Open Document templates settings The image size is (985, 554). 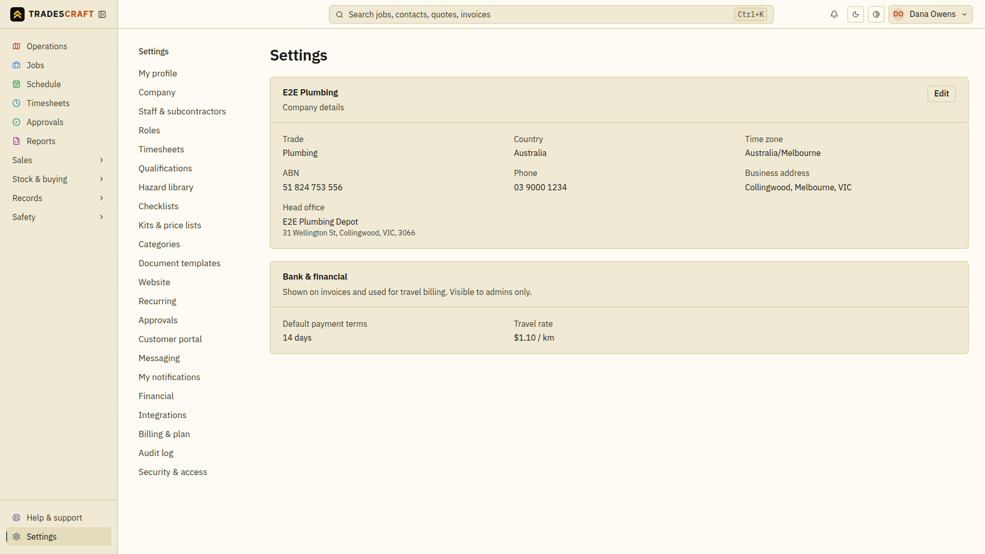tap(180, 263)
